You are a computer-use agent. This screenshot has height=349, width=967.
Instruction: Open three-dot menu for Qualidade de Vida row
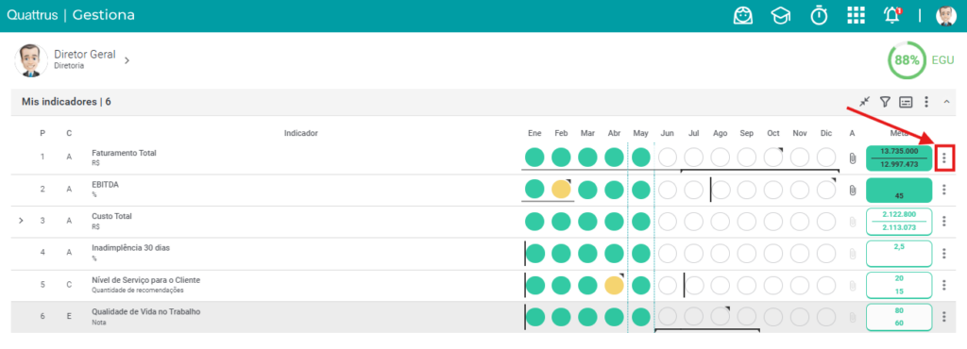pyautogui.click(x=944, y=316)
